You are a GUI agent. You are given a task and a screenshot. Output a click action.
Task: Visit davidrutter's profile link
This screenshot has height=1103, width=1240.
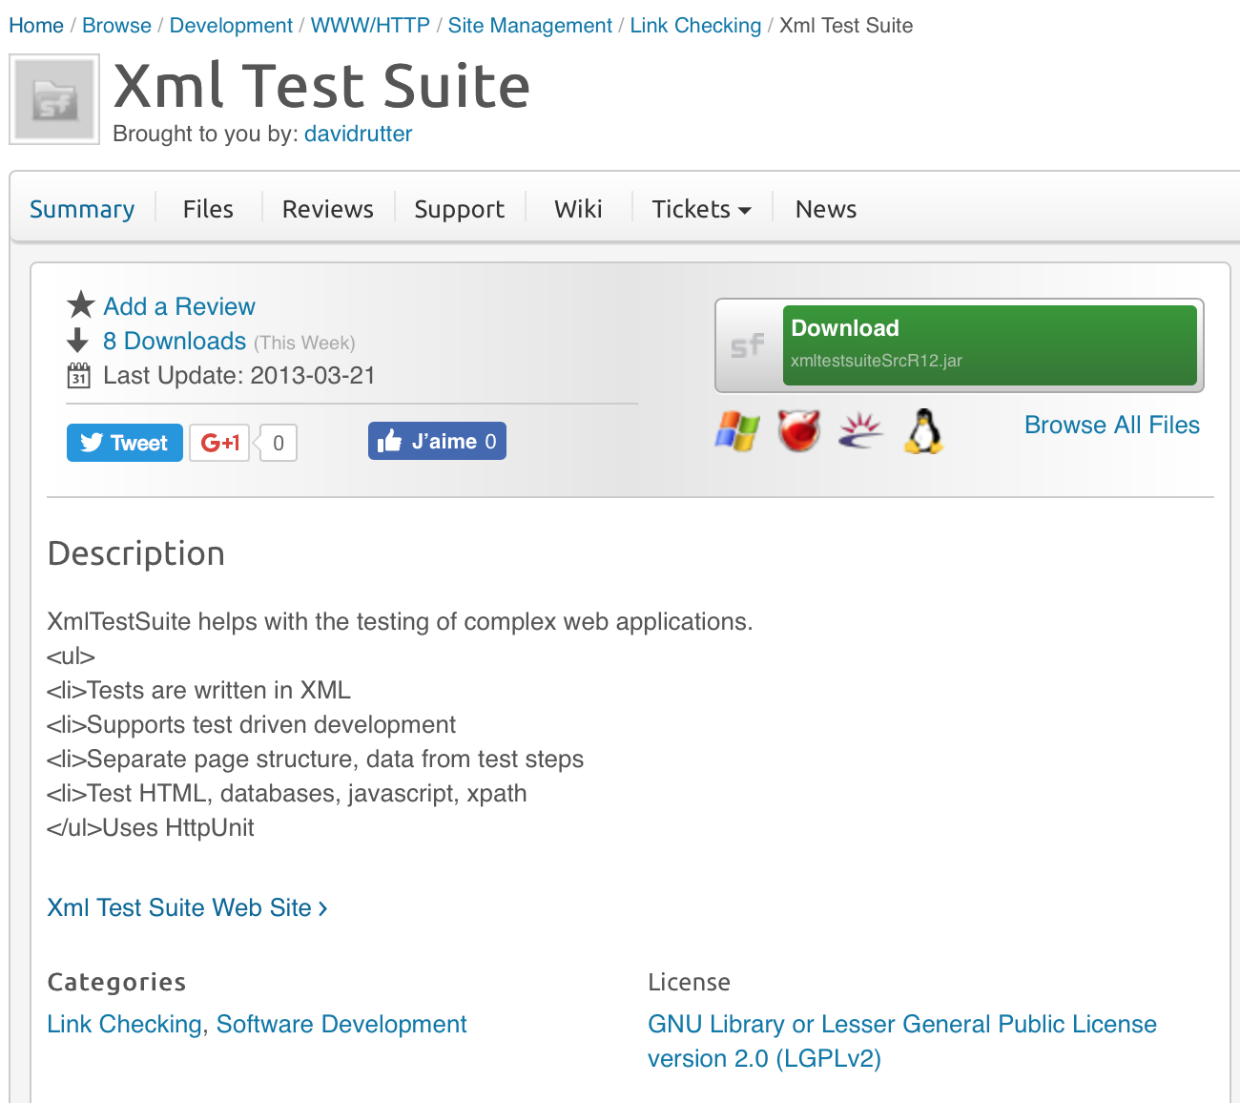point(358,134)
